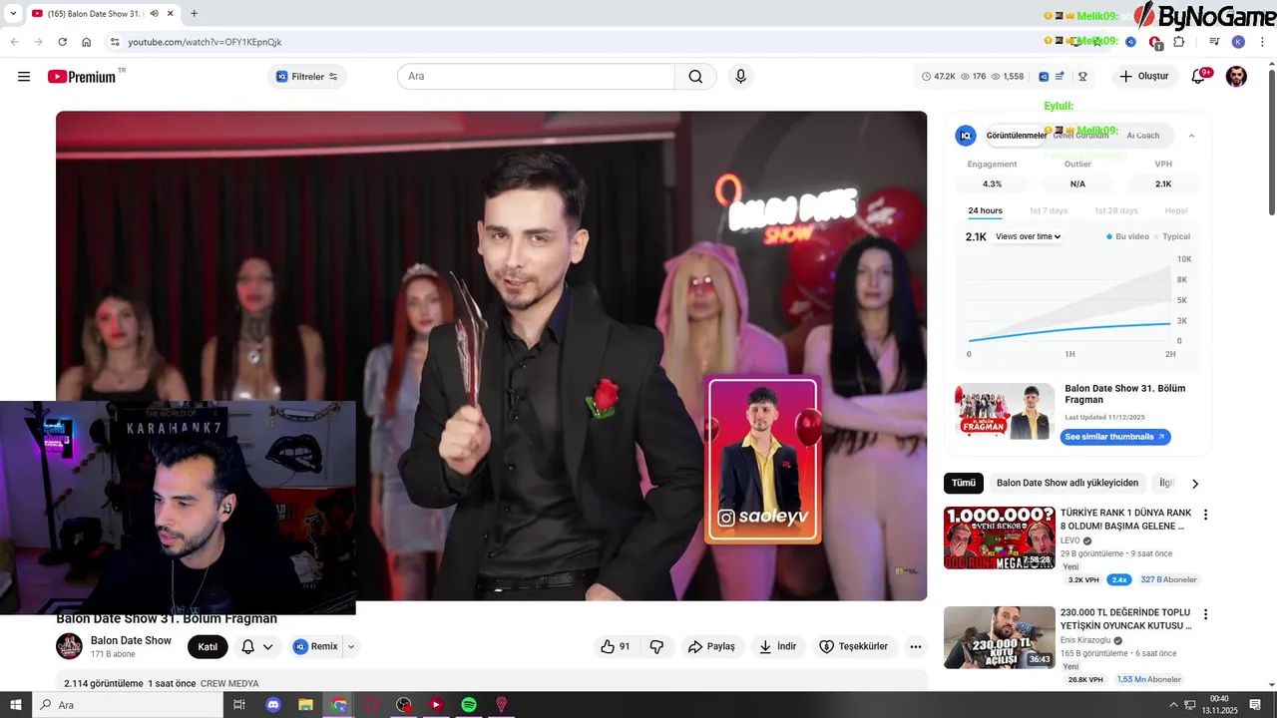Click the İndir download button

[x=778, y=646]
